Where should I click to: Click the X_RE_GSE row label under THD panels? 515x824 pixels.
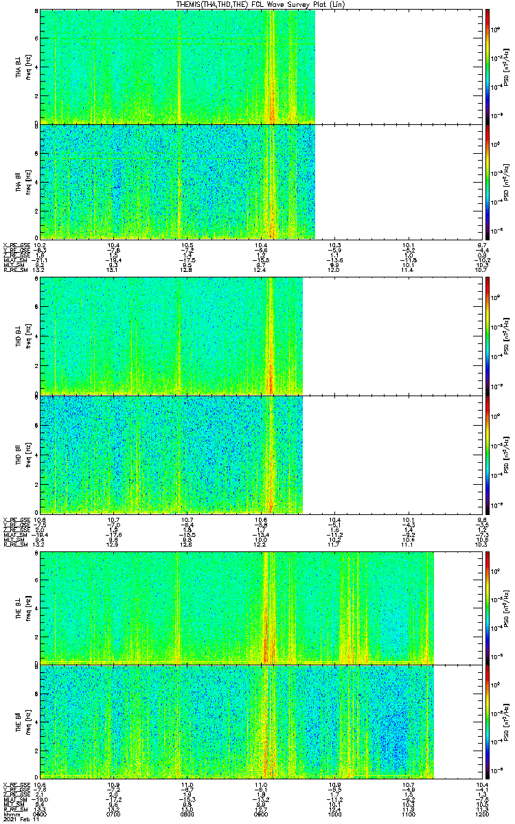(x=16, y=520)
